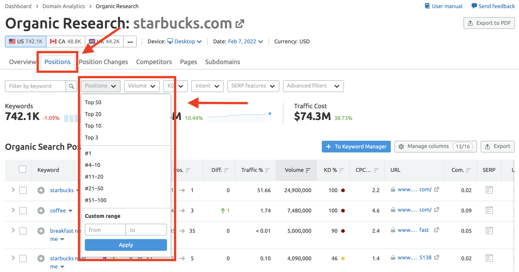This screenshot has width=519, height=272.
Task: Check the coffee keyword row checkbox
Action: (x=23, y=211)
